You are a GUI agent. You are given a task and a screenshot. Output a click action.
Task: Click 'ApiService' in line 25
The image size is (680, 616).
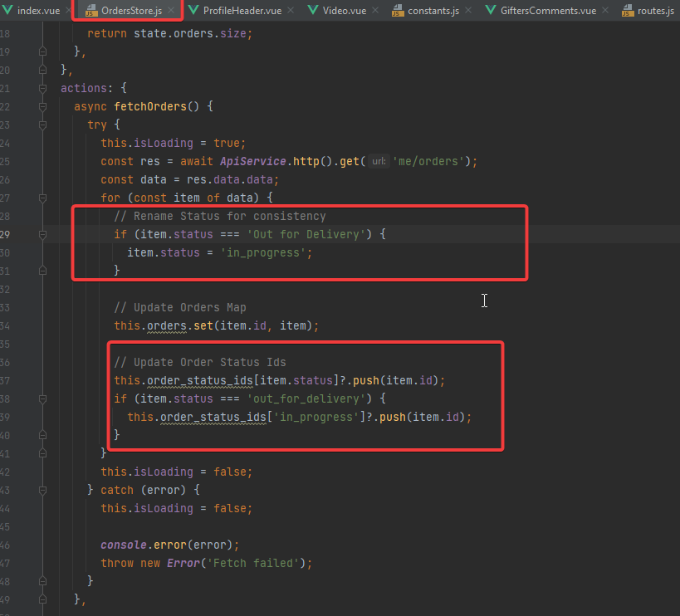(x=253, y=161)
